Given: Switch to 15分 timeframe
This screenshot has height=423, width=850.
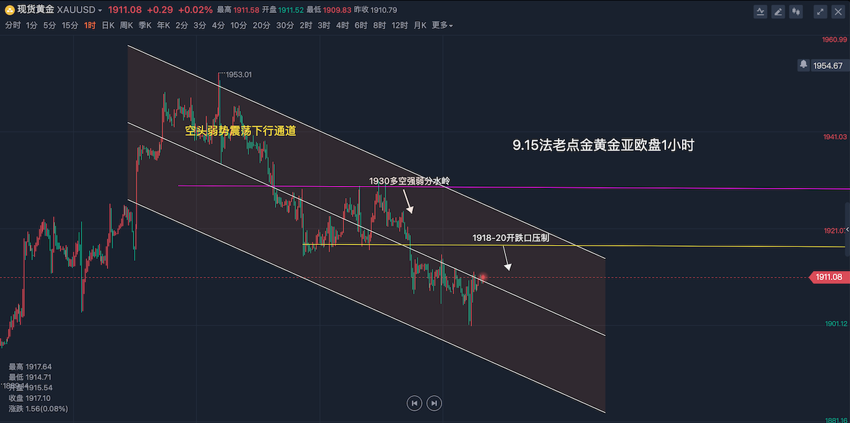Looking at the screenshot, I should pyautogui.click(x=70, y=25).
